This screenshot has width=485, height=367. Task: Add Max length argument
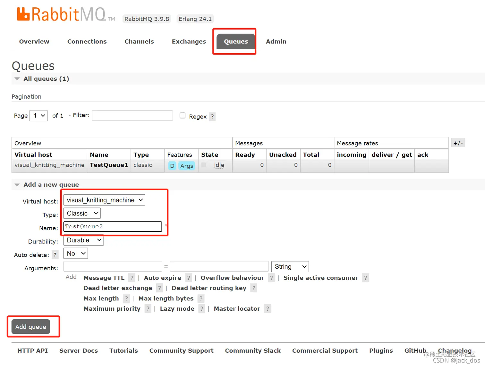click(x=101, y=298)
